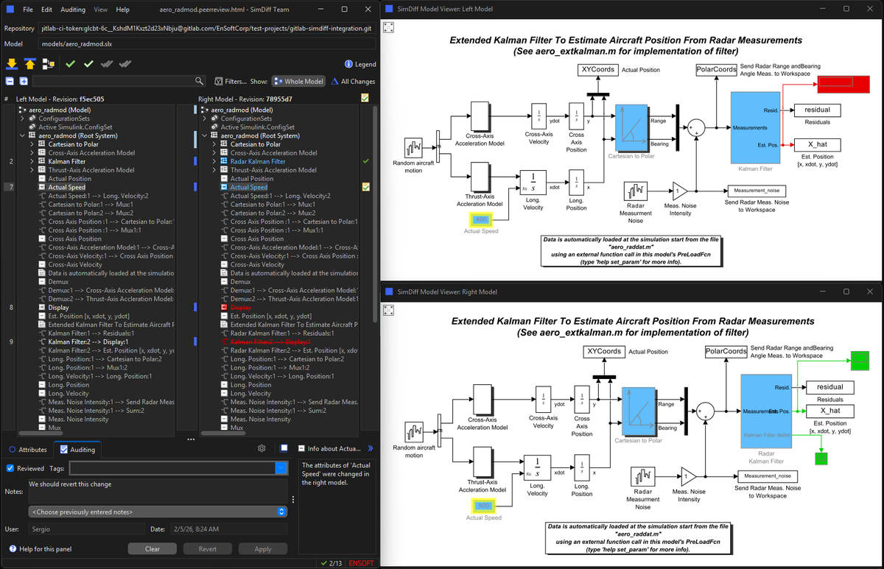Collapse aero_radmod (Root System) in left tree
The height and width of the screenshot is (569, 884).
coord(22,135)
